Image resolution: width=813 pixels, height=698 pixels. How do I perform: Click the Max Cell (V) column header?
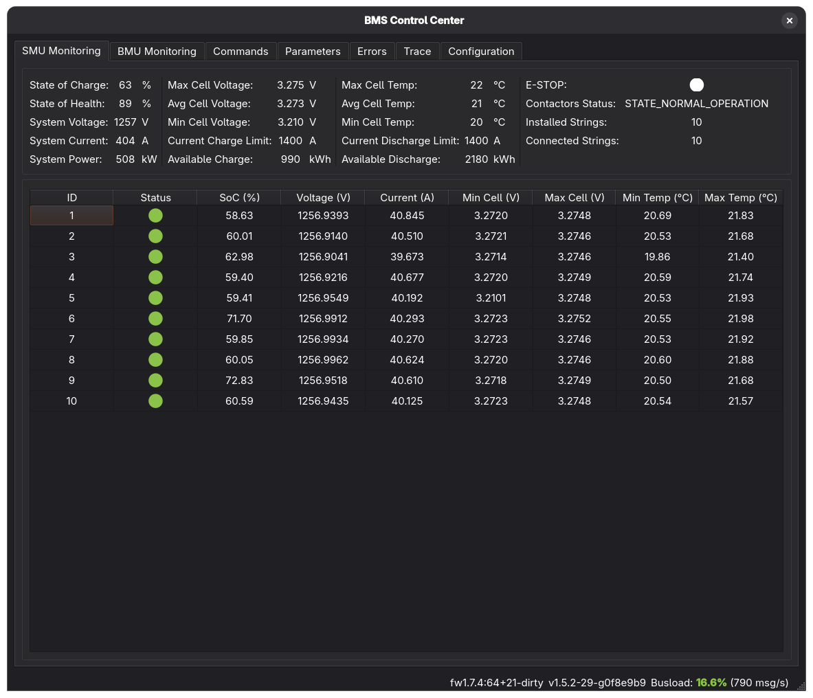tap(574, 197)
